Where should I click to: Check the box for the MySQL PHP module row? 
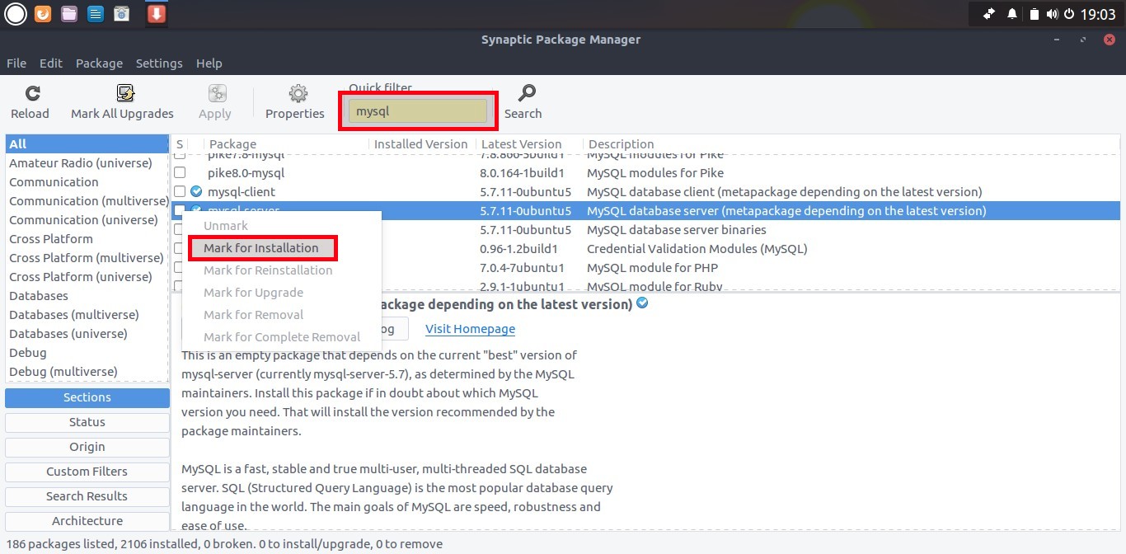point(178,267)
